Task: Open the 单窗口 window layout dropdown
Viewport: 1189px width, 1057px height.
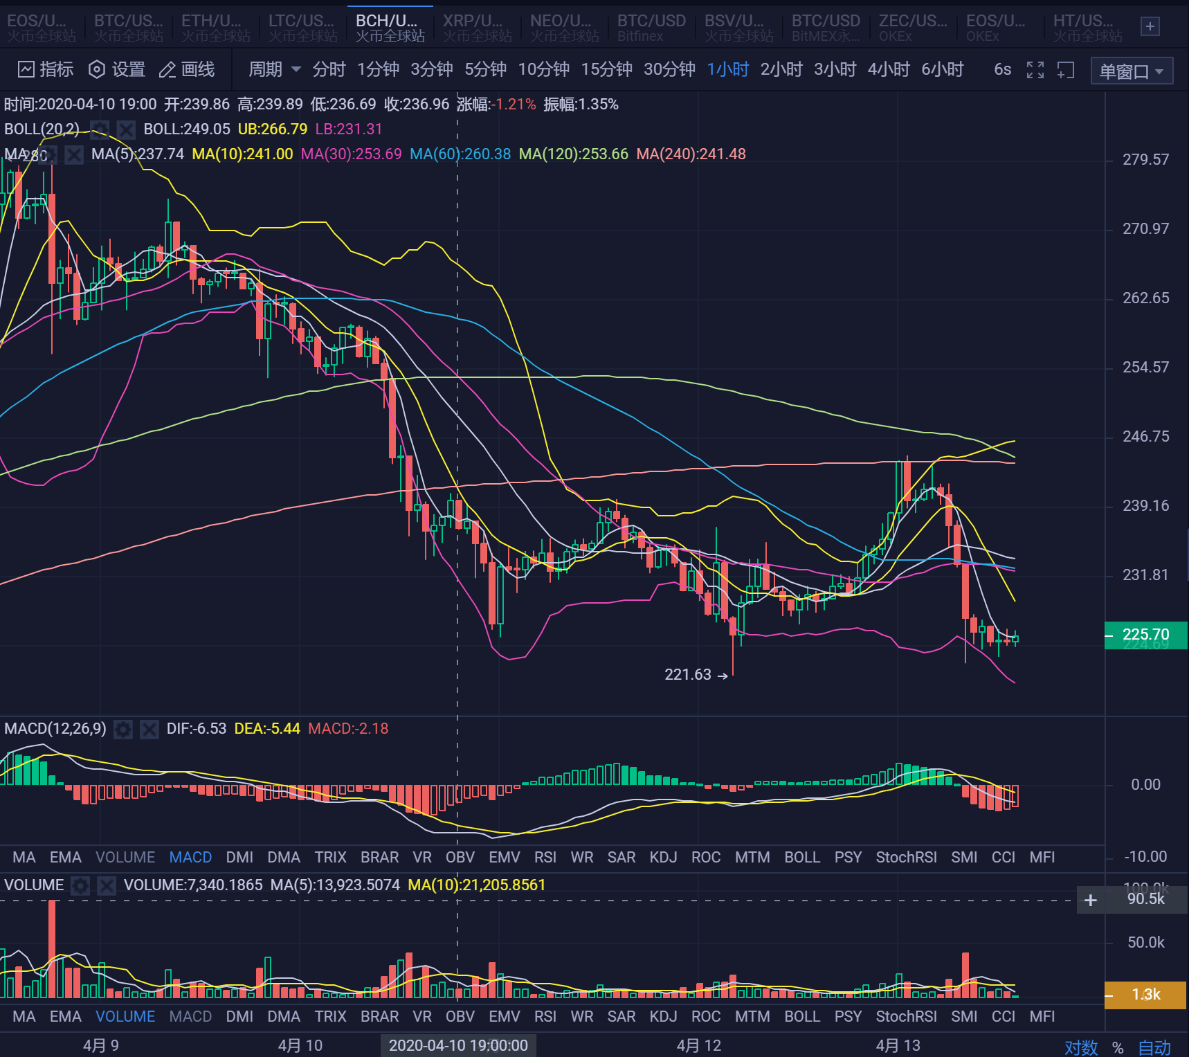Action: pyautogui.click(x=1130, y=71)
